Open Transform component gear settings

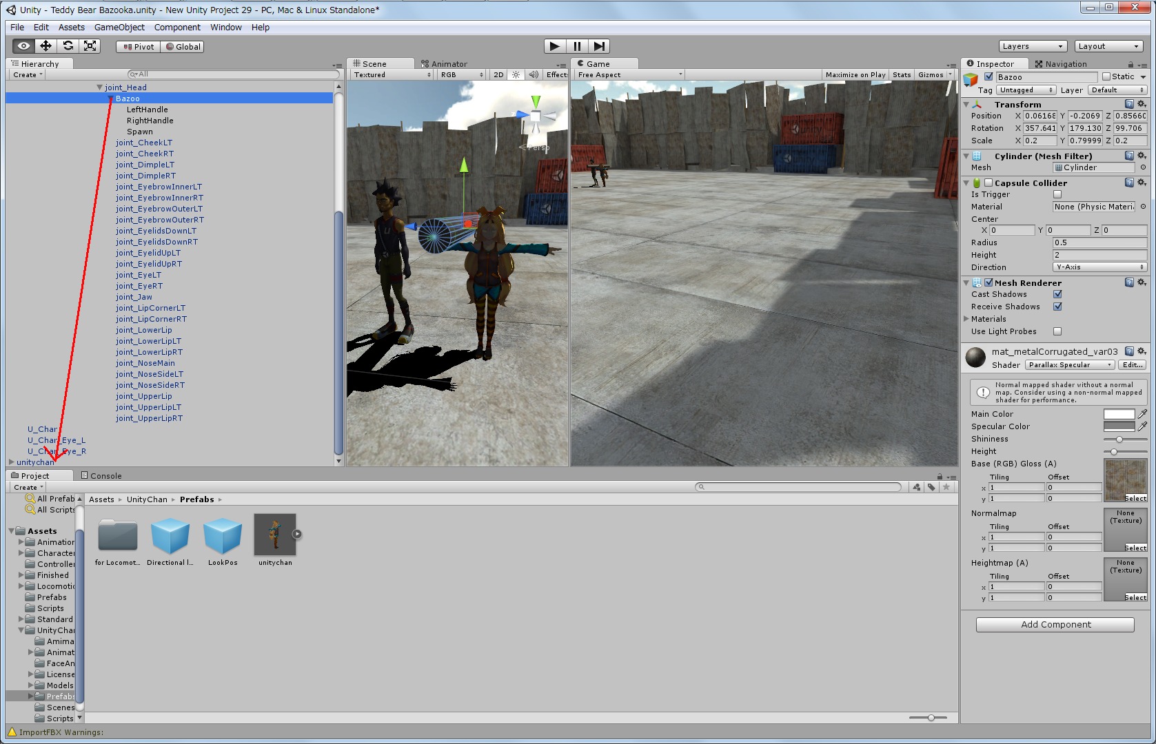[1142, 105]
